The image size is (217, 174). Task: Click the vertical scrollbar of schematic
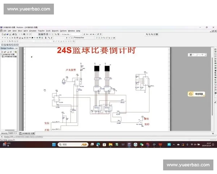point(212,86)
